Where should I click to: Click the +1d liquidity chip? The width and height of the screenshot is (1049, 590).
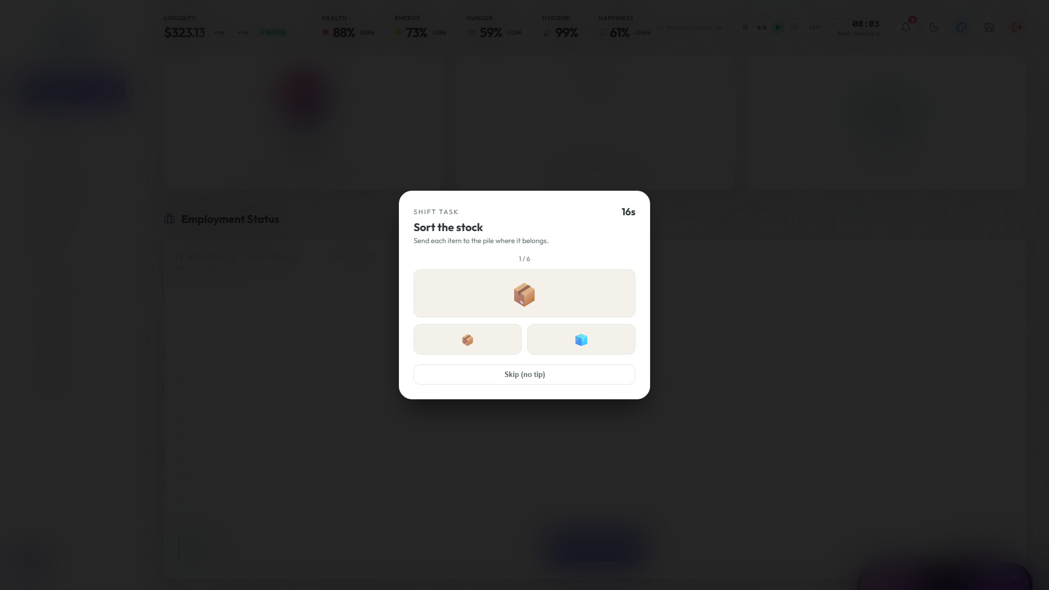click(219, 33)
